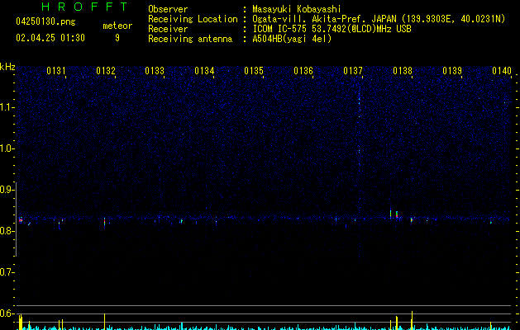Click the Receiving antenna label
Screen dimensions: 520x330
(190, 39)
